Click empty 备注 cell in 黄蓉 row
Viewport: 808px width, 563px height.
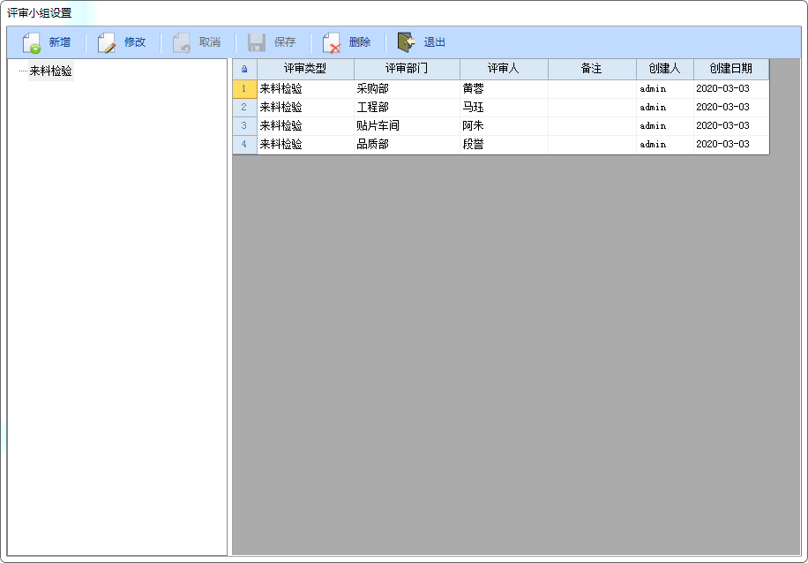pos(592,89)
